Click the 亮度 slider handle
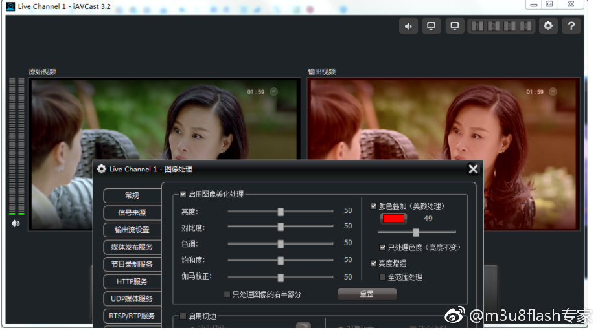 coord(281,212)
